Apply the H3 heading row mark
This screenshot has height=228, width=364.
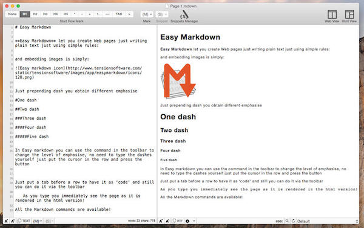[x=45, y=14]
